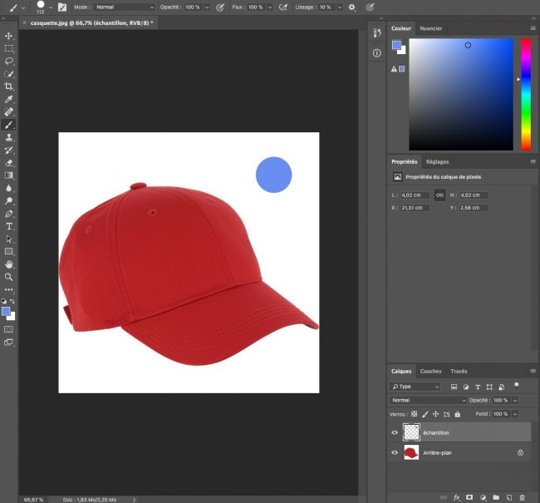Select the Path Selection arrow tool
Screen dimensions: 540x503
pyautogui.click(x=9, y=239)
